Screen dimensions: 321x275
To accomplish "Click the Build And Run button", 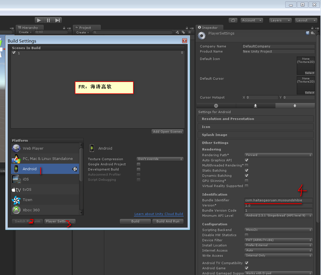I will pos(168,221).
